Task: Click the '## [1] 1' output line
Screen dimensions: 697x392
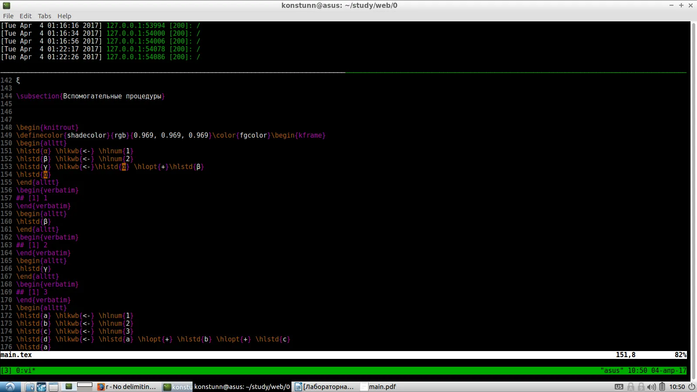Action: coord(32,198)
